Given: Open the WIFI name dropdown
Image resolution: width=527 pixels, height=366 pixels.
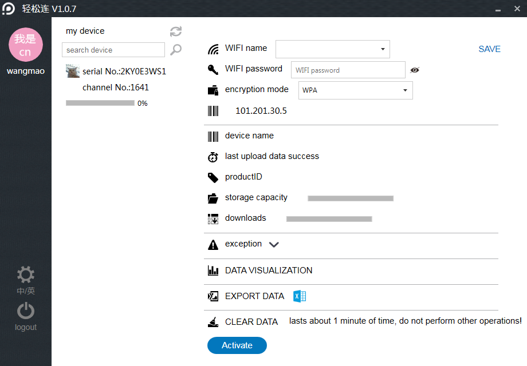Looking at the screenshot, I should (x=333, y=49).
